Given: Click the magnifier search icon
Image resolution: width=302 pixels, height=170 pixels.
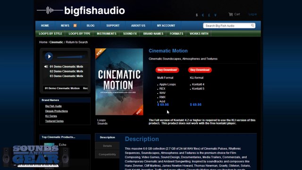Looking at the screenshot, I should pos(252,25).
